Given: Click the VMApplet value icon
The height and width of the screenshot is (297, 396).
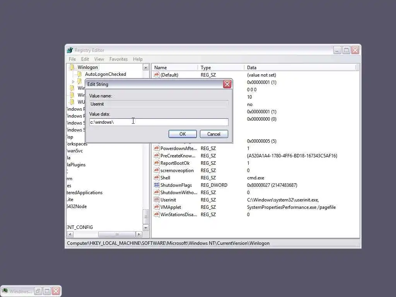Looking at the screenshot, I should point(157,207).
